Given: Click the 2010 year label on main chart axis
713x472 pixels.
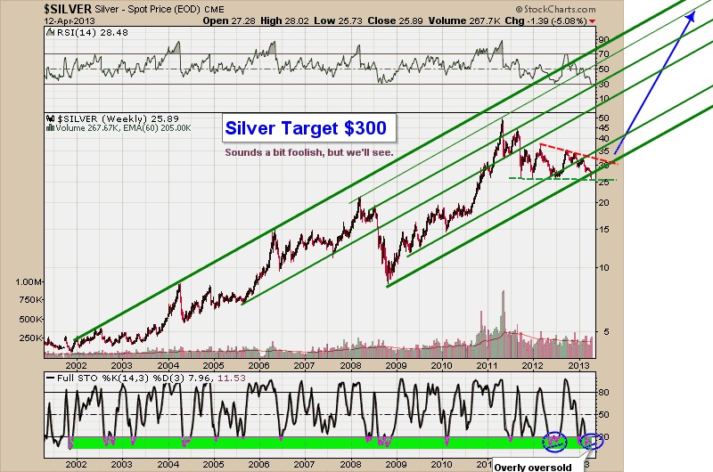Looking at the screenshot, I should [x=441, y=365].
